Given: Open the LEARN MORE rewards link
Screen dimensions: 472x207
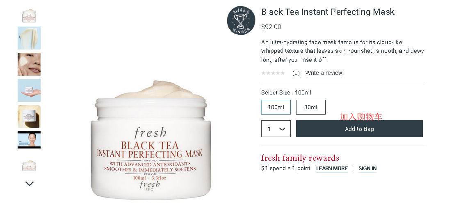Looking at the screenshot, I should [x=332, y=169].
